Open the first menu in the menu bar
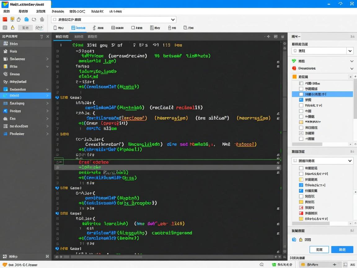Viewport: 357px width, 268px height. (7, 11)
